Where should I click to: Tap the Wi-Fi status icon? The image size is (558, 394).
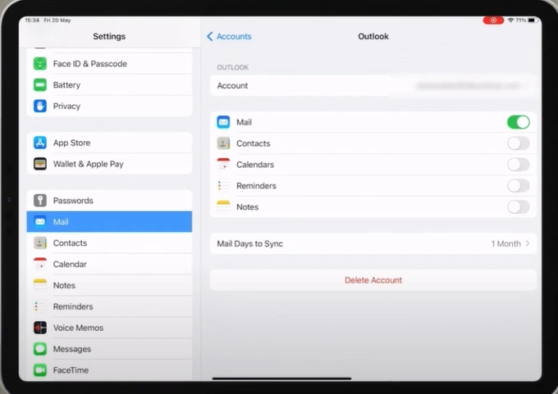pyautogui.click(x=510, y=20)
